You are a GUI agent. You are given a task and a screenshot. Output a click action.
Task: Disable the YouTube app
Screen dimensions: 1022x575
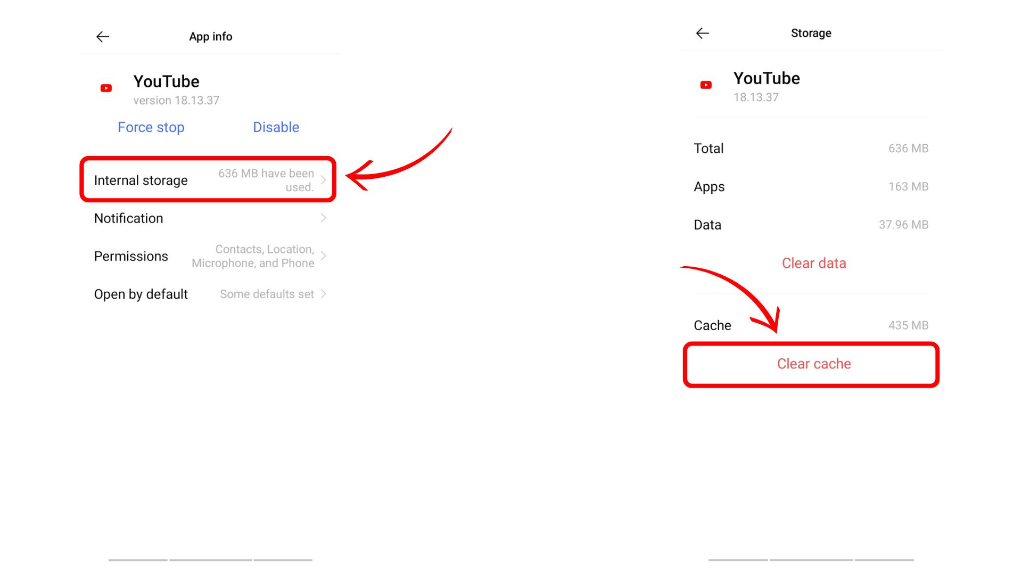(276, 127)
